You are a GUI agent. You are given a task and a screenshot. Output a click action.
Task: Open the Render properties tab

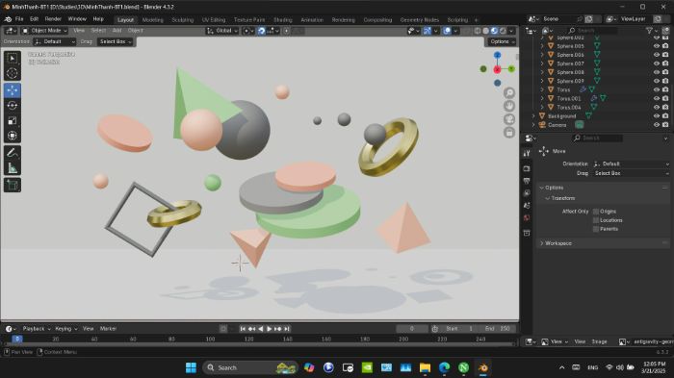pos(527,168)
